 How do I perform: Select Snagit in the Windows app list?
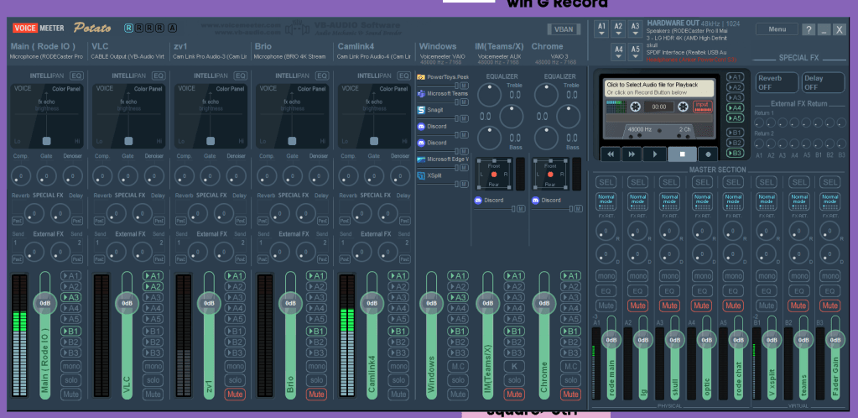(430, 110)
